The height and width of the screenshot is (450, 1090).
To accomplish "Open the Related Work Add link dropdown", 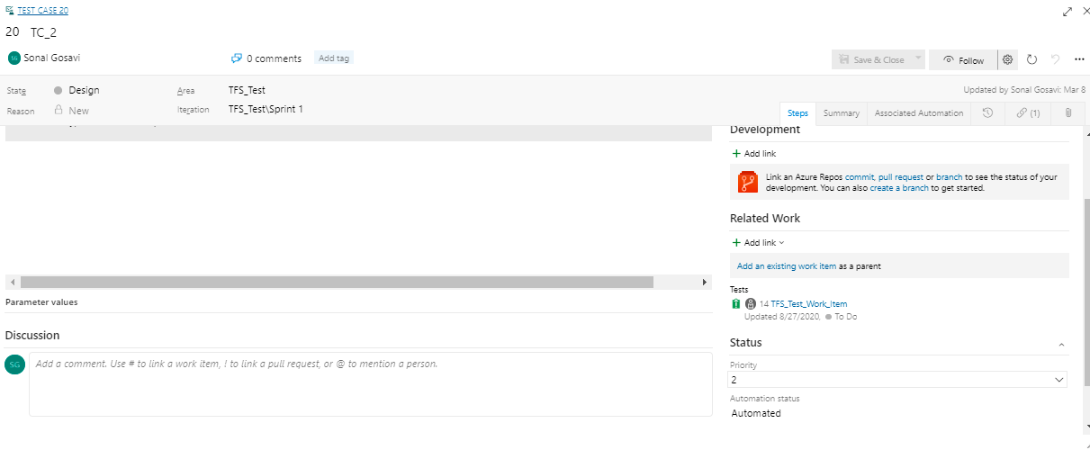I will coord(758,243).
